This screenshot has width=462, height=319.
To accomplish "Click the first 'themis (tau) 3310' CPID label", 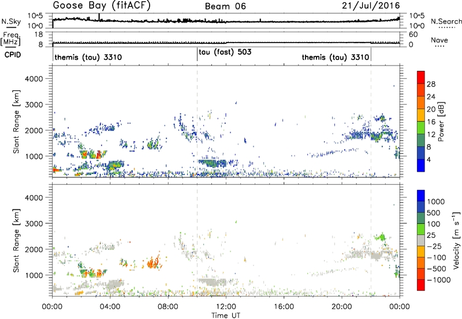I will (x=88, y=57).
